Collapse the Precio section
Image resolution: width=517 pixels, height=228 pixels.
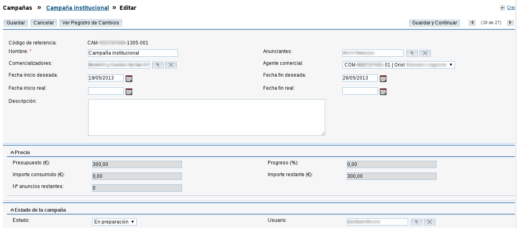coord(12,153)
